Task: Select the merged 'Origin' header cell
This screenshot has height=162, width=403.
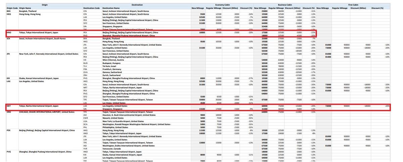Action: (x=44, y=5)
